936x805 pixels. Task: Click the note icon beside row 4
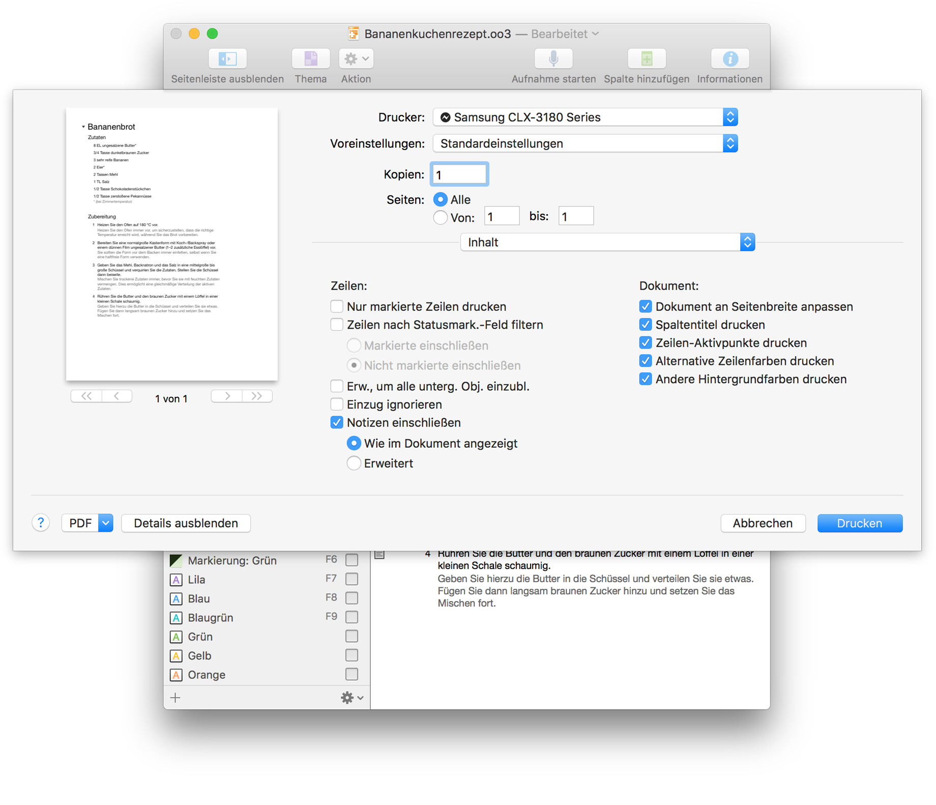pos(379,554)
